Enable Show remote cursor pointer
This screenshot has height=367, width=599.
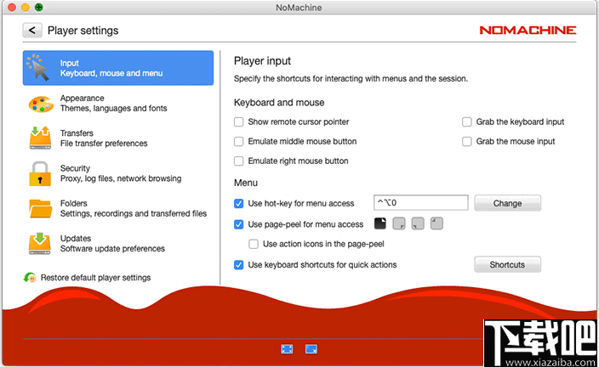(x=239, y=121)
